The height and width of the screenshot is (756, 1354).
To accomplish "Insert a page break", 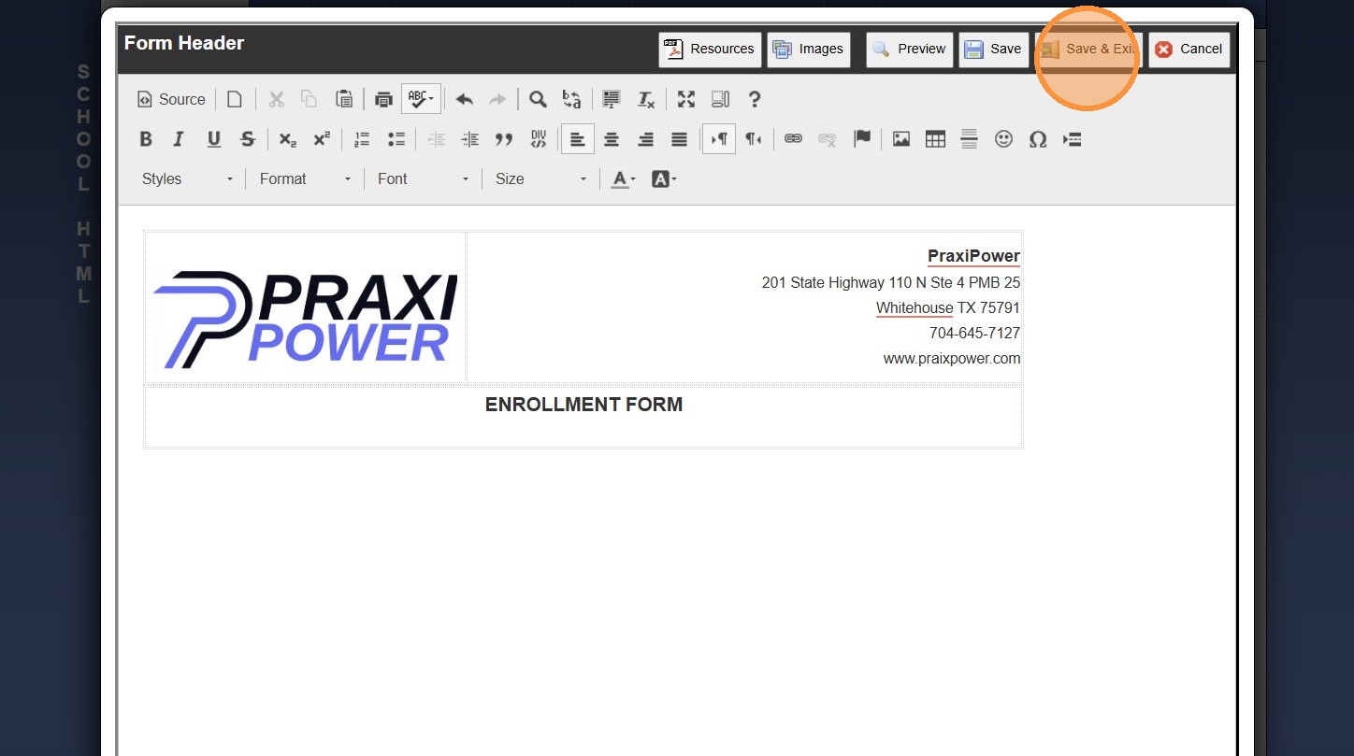I will [1072, 139].
